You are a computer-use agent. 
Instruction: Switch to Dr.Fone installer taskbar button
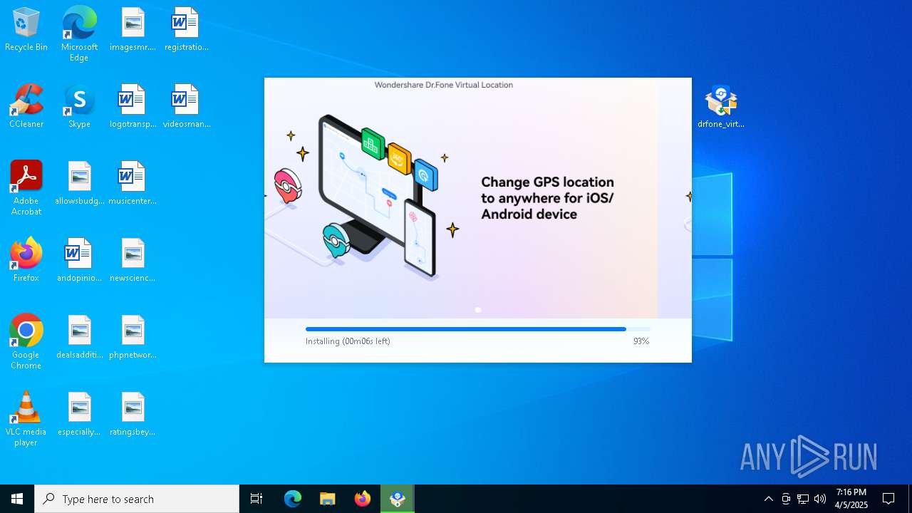(398, 499)
